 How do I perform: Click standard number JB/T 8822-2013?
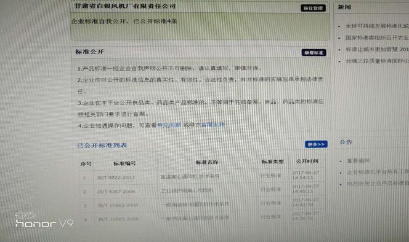click(x=116, y=178)
